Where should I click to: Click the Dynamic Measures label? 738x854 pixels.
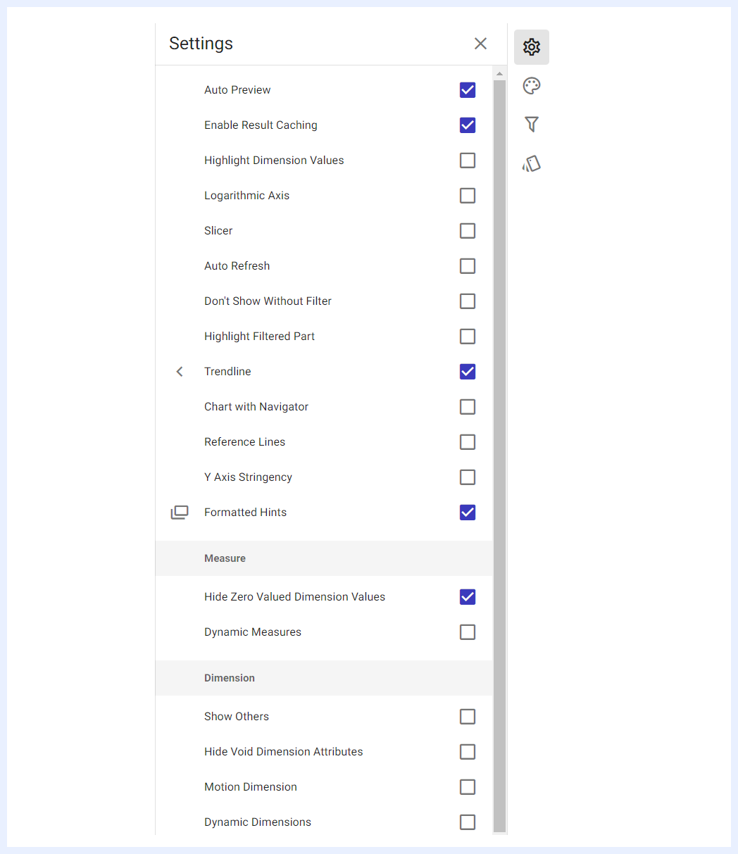[x=253, y=632]
